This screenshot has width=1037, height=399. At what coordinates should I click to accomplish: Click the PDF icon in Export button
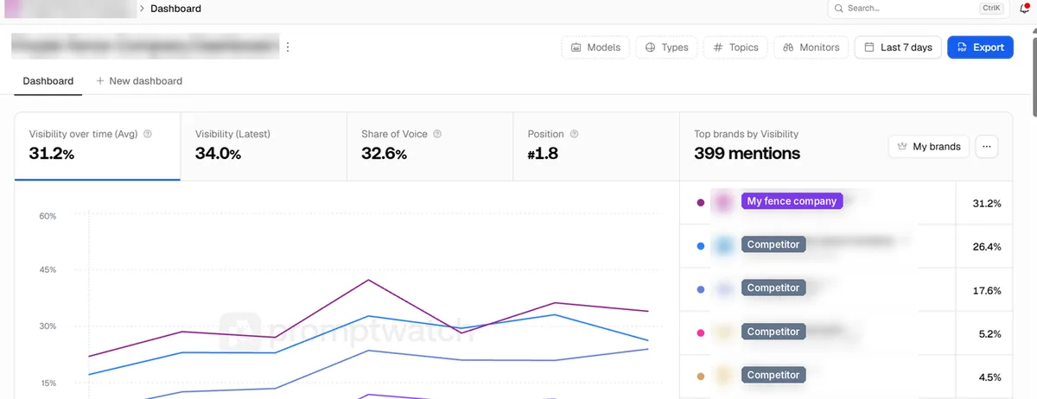pyautogui.click(x=962, y=47)
